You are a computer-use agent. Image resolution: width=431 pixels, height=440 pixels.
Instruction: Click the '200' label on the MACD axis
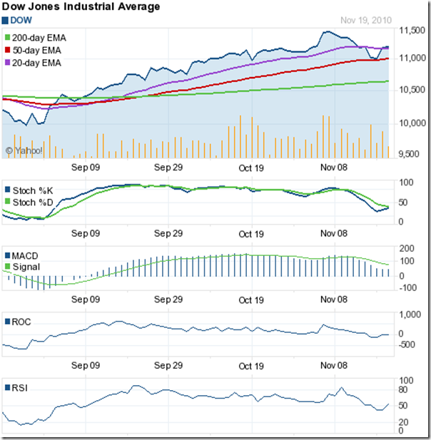[407, 249]
